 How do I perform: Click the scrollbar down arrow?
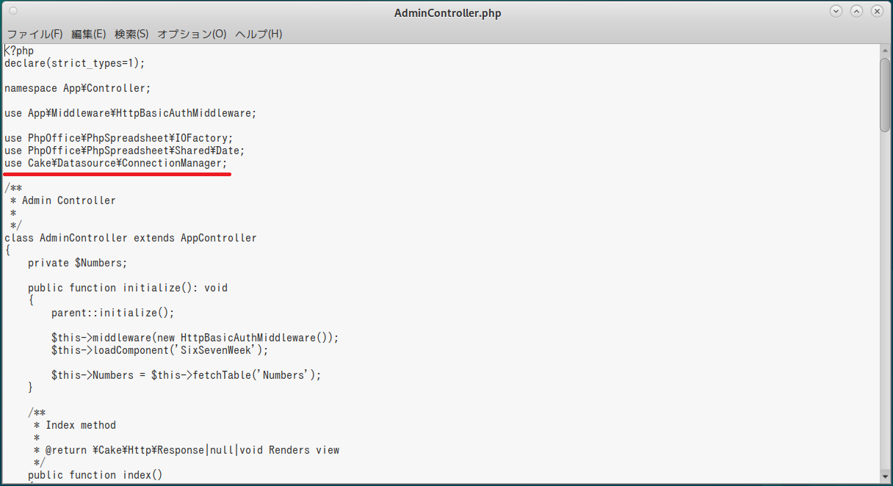tap(885, 477)
